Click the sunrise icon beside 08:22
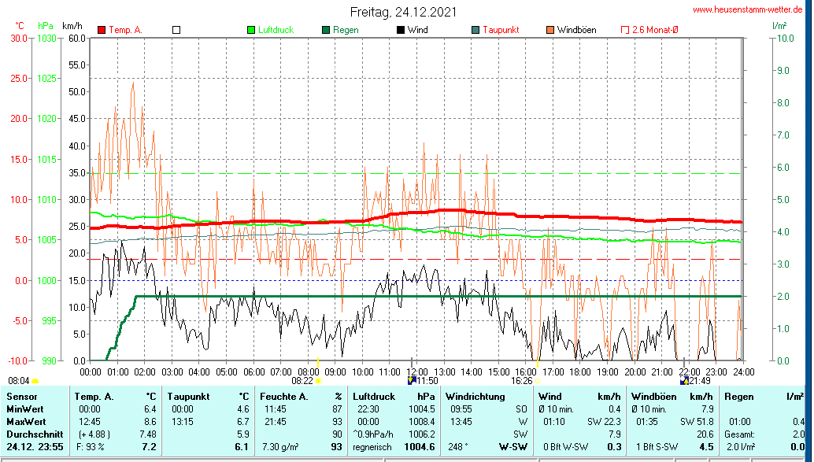Viewport: 814px width, 462px height. click(318, 381)
